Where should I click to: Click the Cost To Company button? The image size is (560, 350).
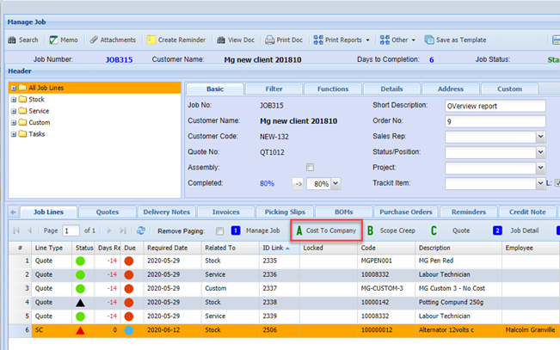coord(323,230)
